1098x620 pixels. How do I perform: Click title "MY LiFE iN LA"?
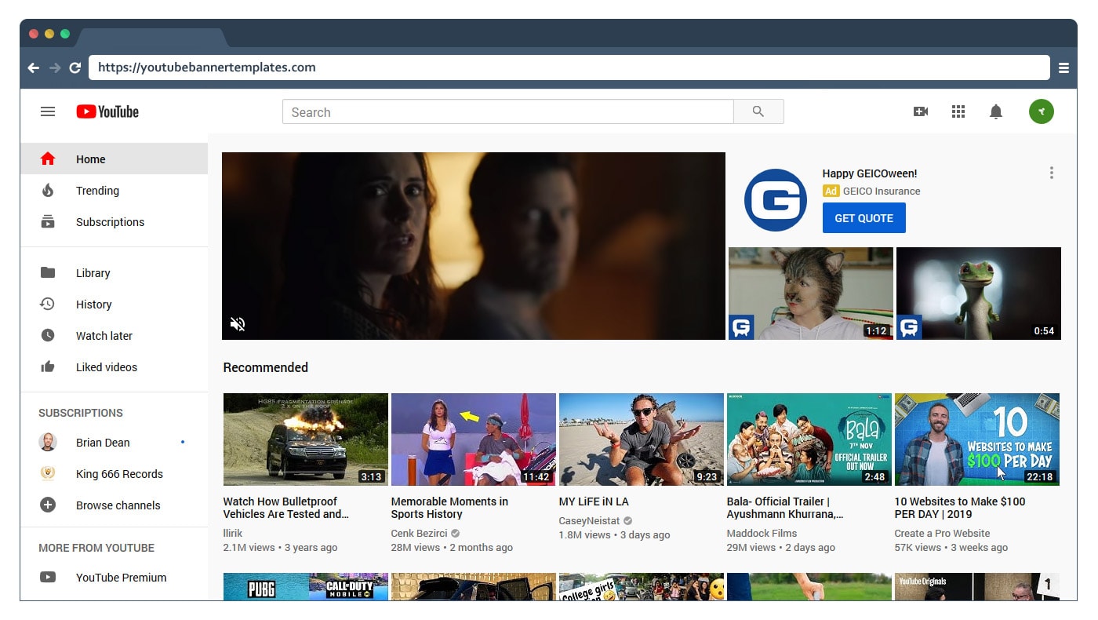tap(594, 501)
